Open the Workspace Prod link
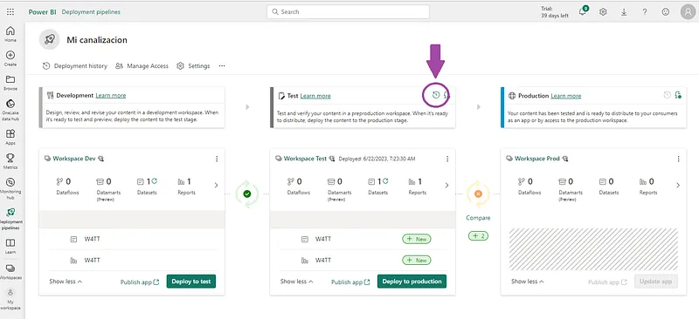This screenshot has width=699, height=319. tap(536, 159)
